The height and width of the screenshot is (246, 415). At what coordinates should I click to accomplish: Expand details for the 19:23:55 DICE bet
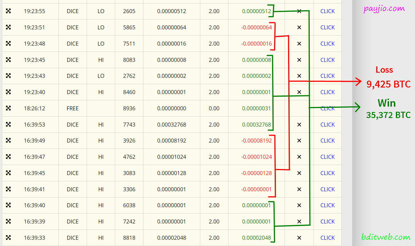click(x=9, y=11)
